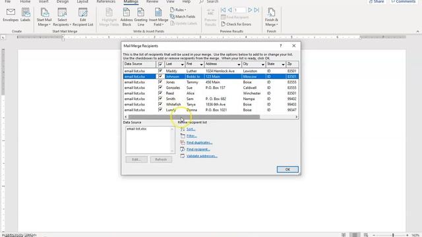Open Start Mail Merge menu
This screenshot has width=422, height=237.
click(44, 17)
